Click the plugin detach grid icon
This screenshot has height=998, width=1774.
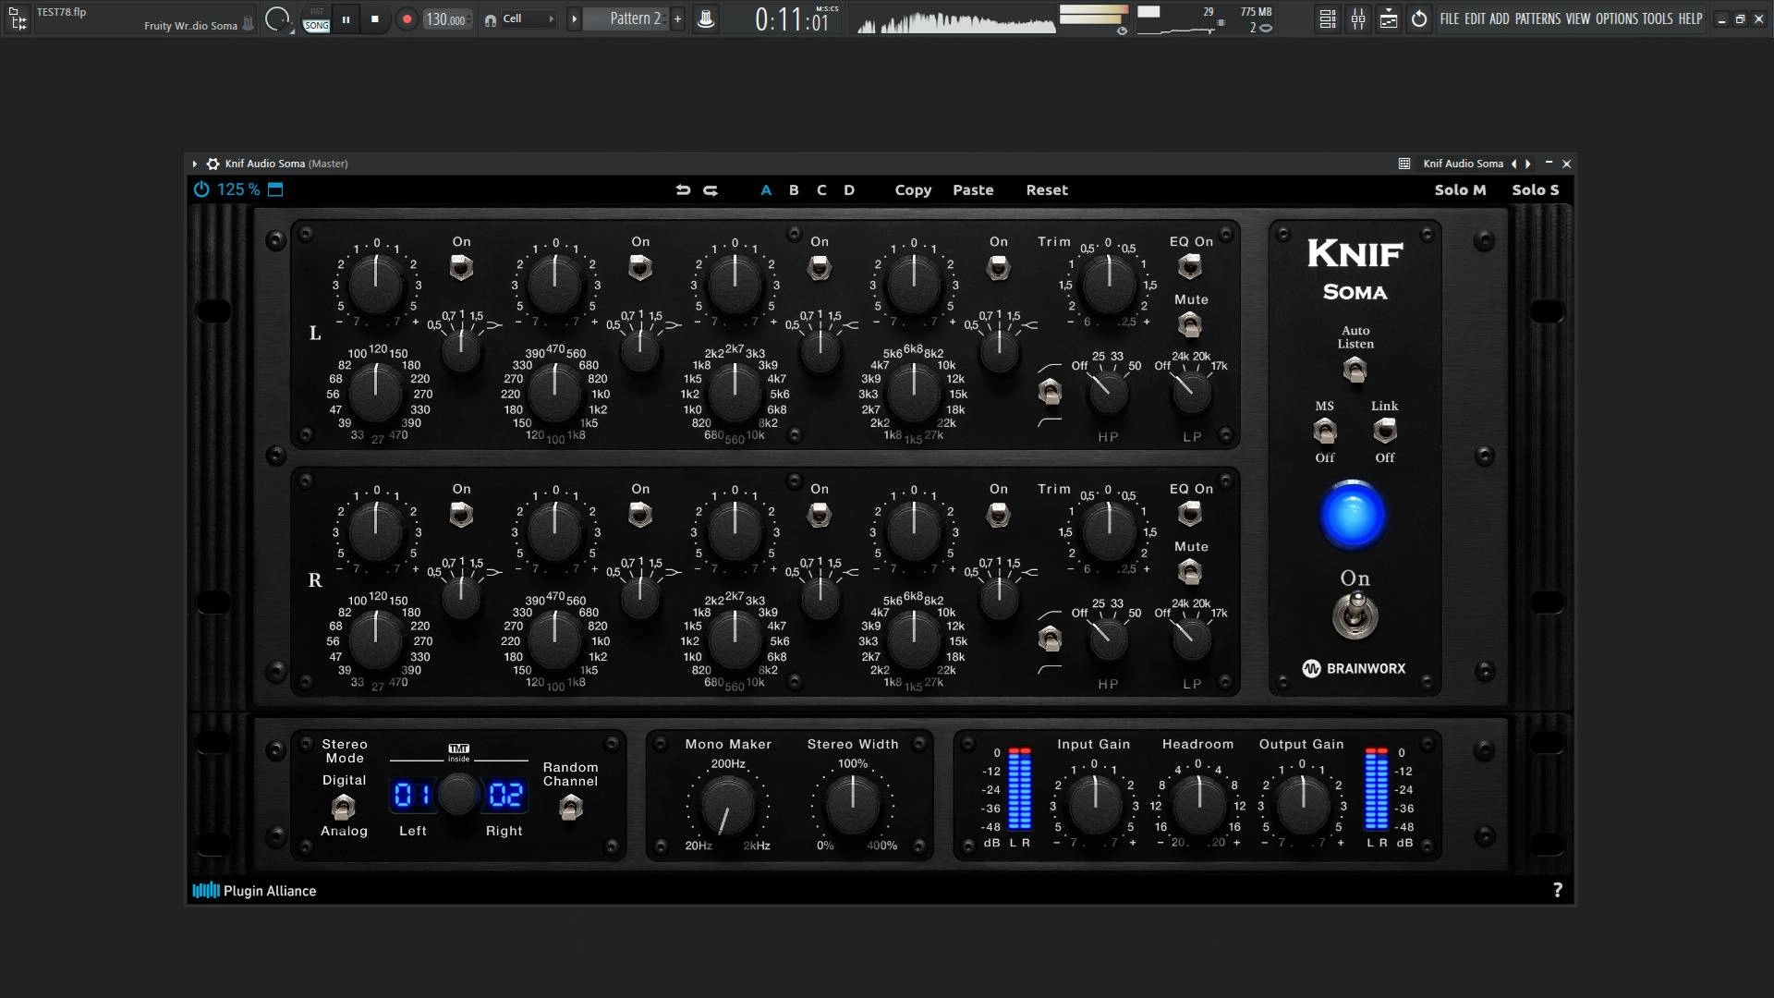(1404, 164)
